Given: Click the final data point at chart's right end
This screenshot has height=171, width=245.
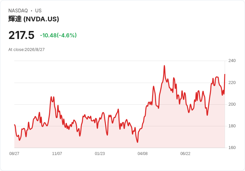Looking at the screenshot, I should coord(225,74).
